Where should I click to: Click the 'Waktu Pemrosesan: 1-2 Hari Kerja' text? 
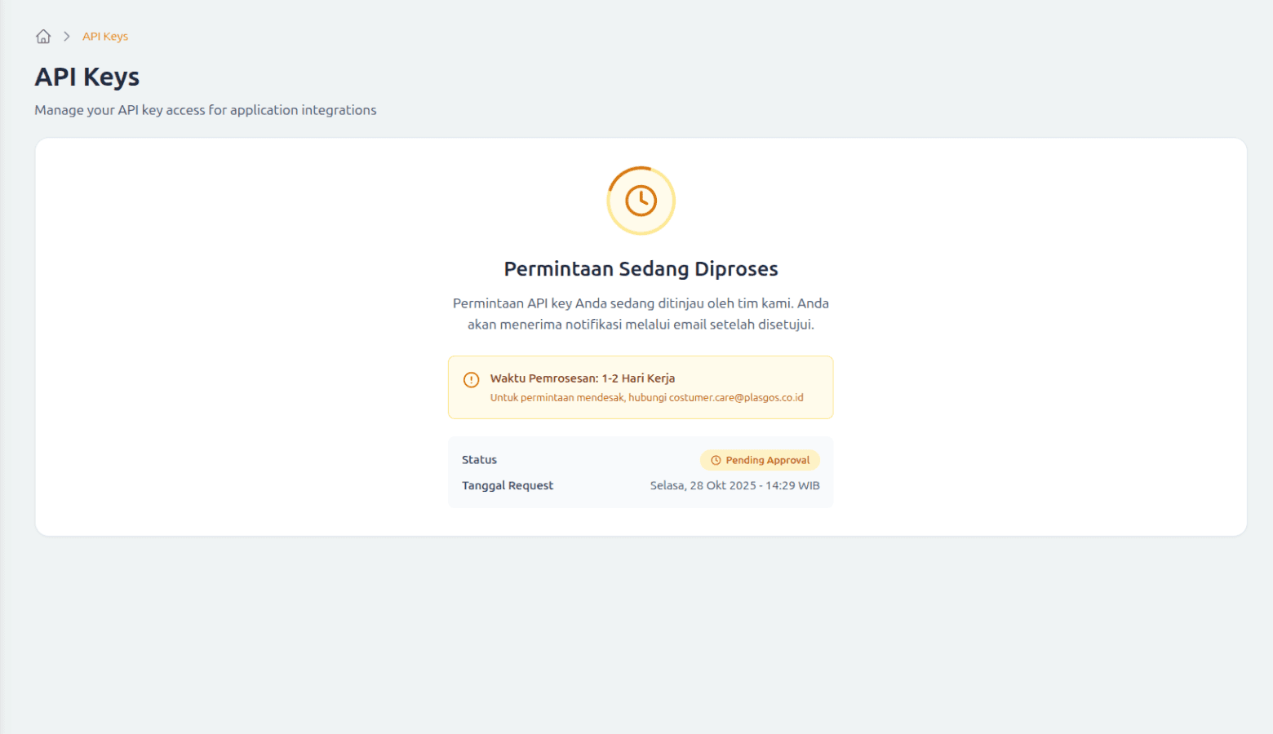tap(583, 378)
